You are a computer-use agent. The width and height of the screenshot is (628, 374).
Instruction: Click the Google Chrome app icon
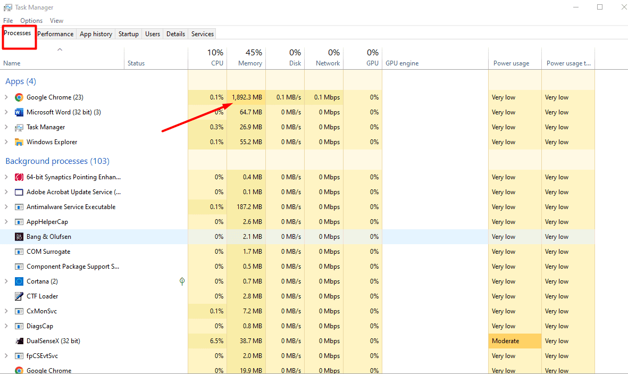pyautogui.click(x=19, y=97)
